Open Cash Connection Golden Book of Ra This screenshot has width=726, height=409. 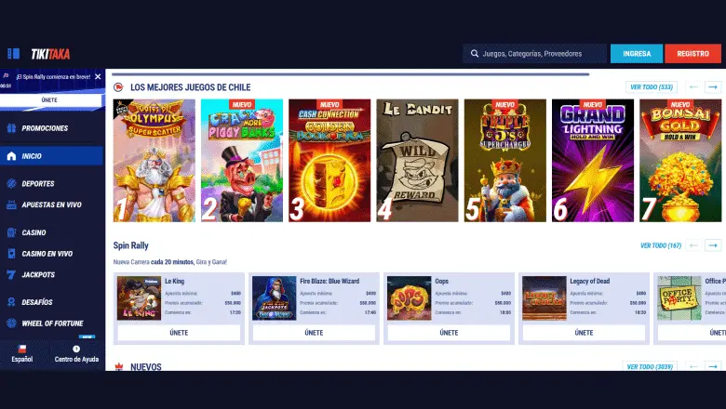pos(329,161)
